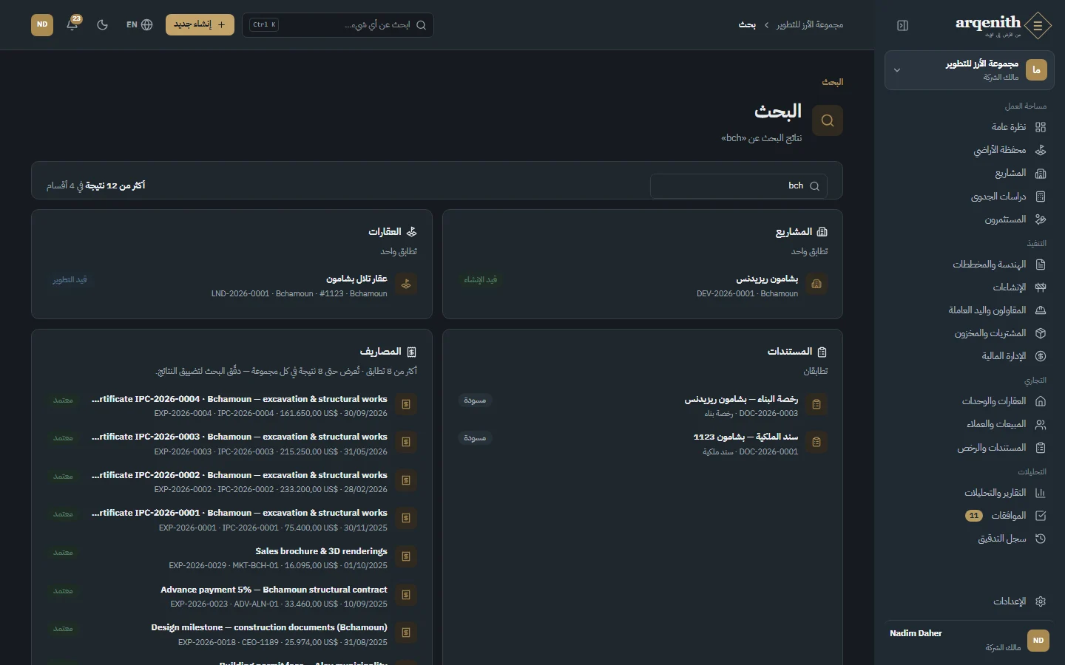The height and width of the screenshot is (665, 1065).
Task: Open Design milestone construction documents expense
Action: 231,634
